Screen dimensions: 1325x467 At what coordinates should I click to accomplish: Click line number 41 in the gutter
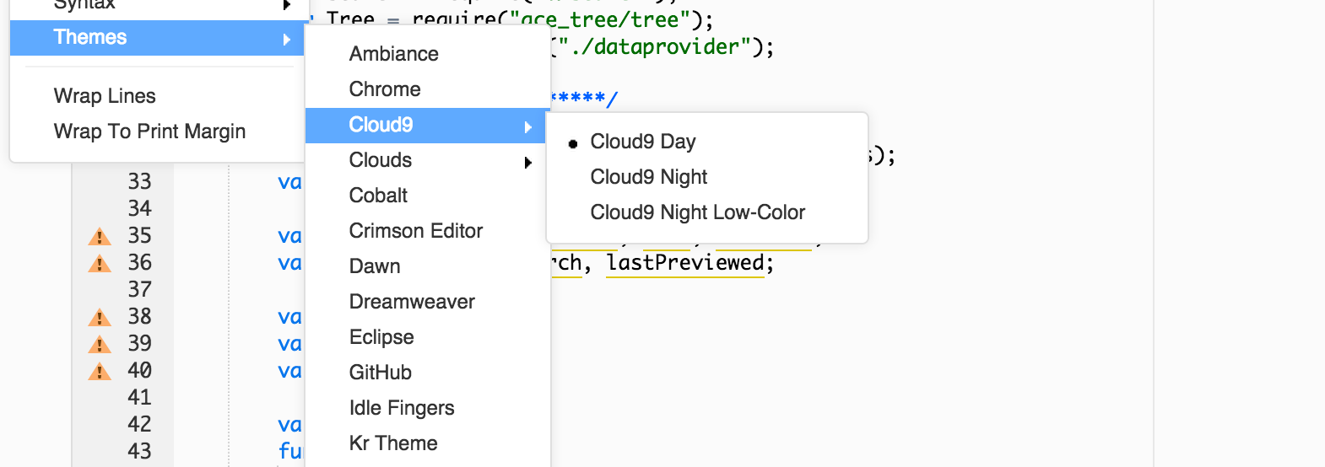[139, 398]
